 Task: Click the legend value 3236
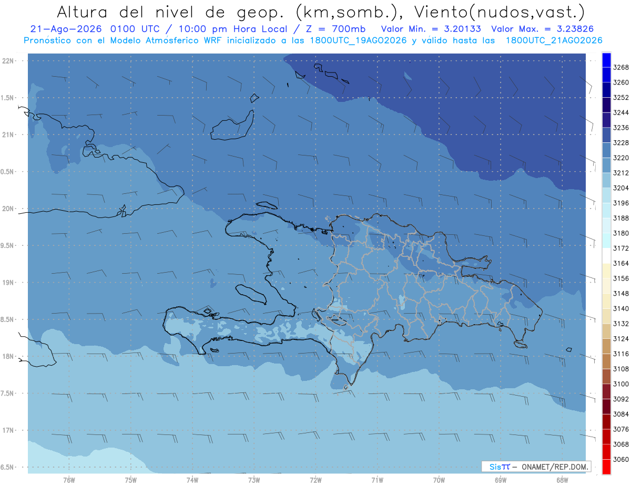tap(621, 128)
